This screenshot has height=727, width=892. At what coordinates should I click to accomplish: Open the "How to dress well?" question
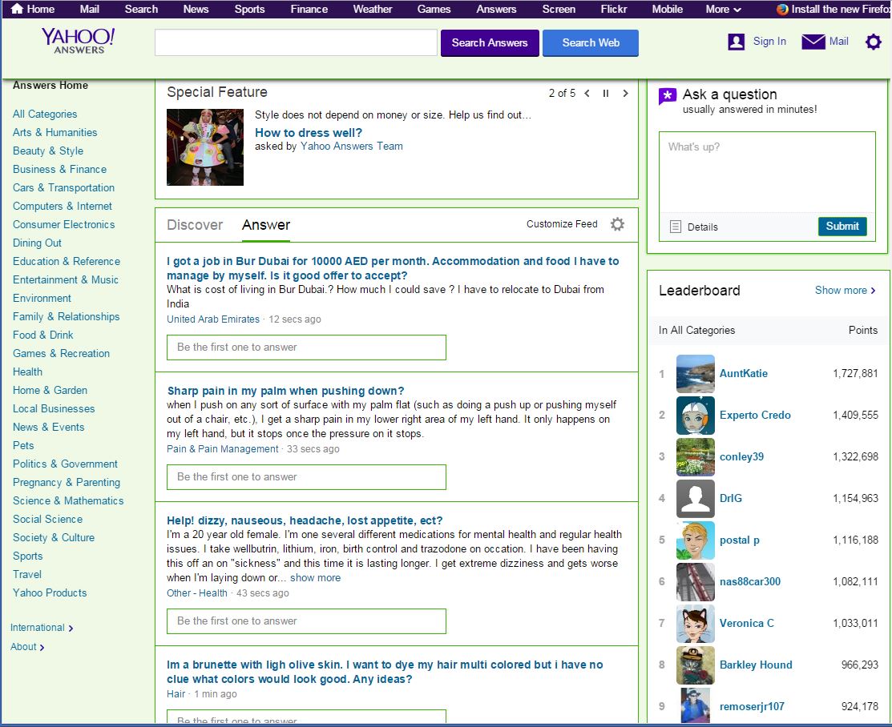(310, 133)
